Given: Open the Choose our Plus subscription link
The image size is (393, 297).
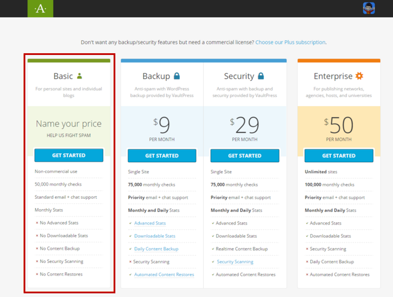Looking at the screenshot, I should coord(290,42).
